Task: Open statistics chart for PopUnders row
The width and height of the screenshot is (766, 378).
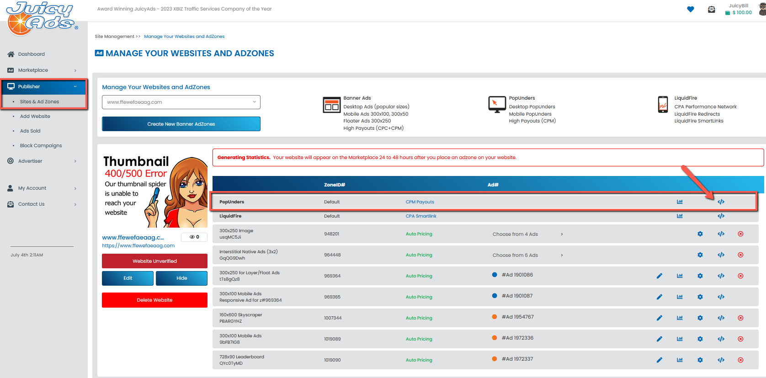Action: pyautogui.click(x=680, y=202)
